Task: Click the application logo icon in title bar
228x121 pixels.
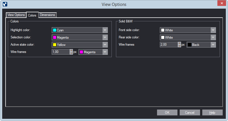Action: [x=5, y=4]
